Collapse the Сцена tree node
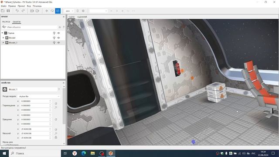The height and width of the screenshot is (157, 279). click(x=2, y=33)
